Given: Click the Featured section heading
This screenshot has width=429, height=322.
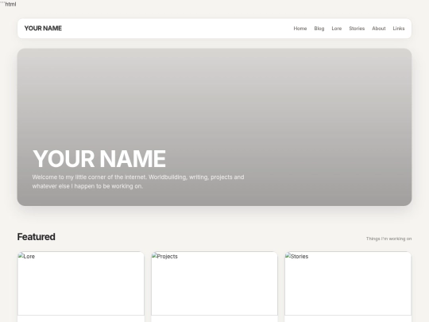Looking at the screenshot, I should 36,237.
